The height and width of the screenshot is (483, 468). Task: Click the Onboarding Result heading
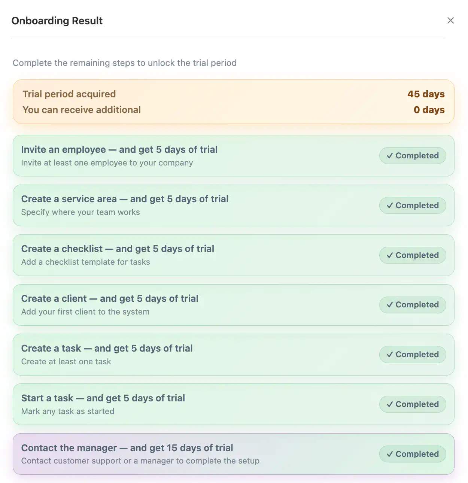tap(57, 21)
